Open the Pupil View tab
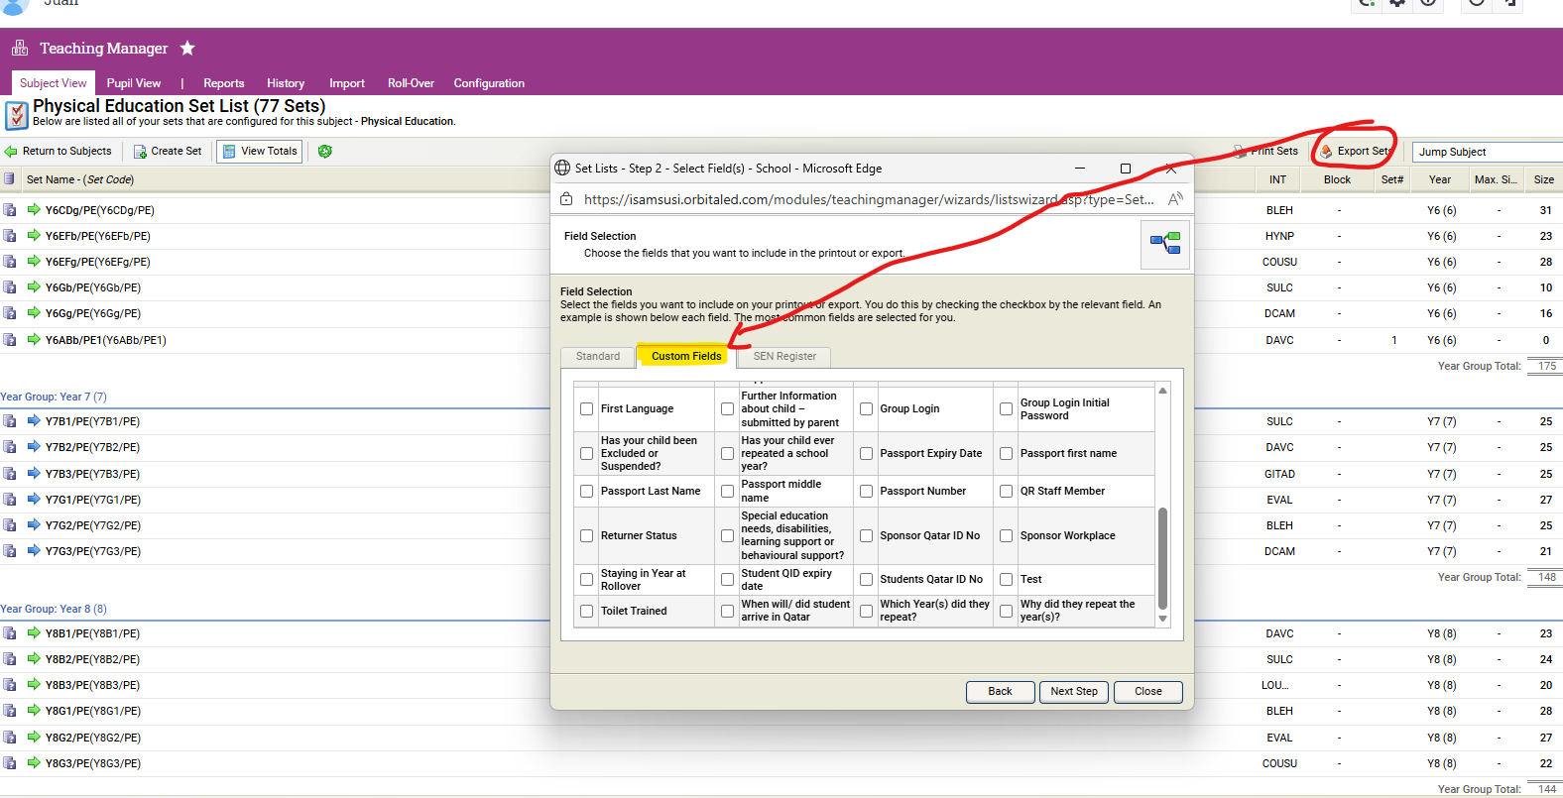Viewport: 1563px width, 798px height. (x=134, y=83)
